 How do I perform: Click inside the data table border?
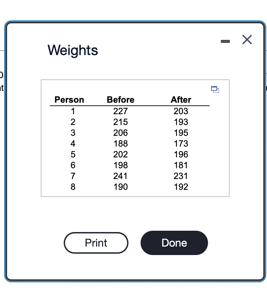[135, 138]
